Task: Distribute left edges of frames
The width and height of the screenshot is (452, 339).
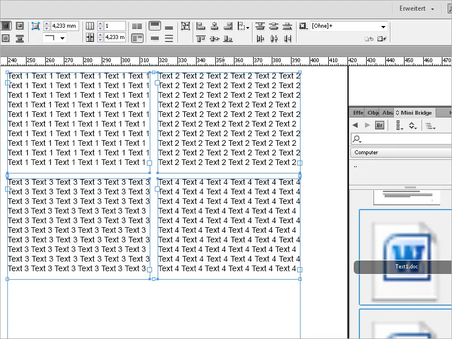Action: [260, 38]
